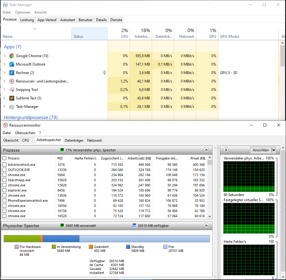Switch to Datenträger tab in Ressourcenmonitor
The width and height of the screenshot is (286, 280).
tap(74, 140)
